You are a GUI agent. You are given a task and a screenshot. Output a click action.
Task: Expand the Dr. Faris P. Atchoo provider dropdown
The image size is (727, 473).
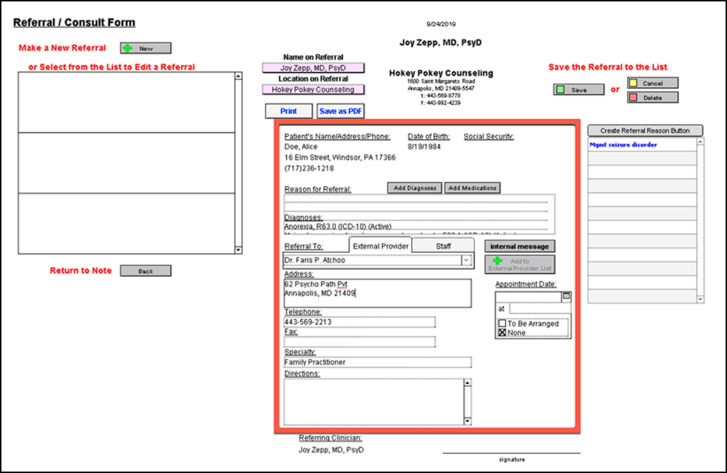pyautogui.click(x=466, y=260)
